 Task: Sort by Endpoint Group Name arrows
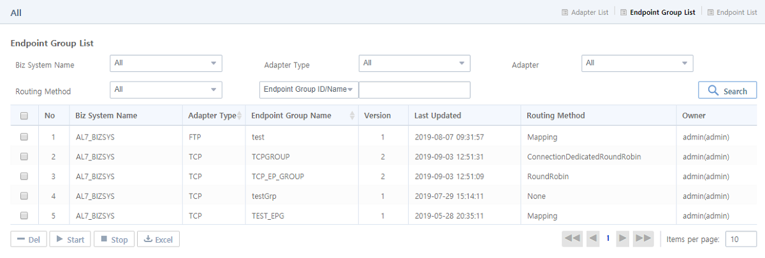(x=353, y=116)
